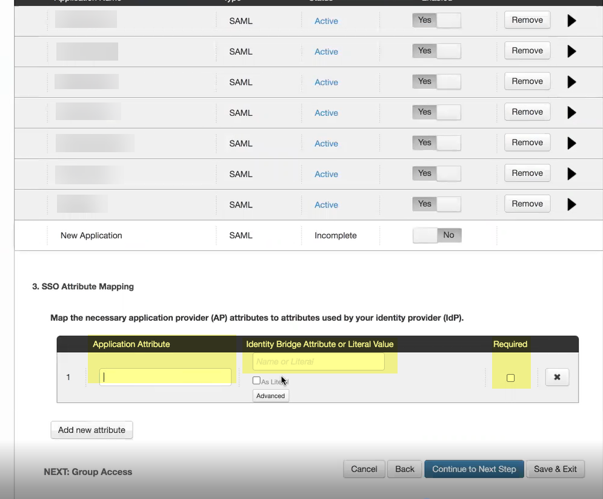Toggle Enabled switch in fifth visible application row

tap(436, 142)
